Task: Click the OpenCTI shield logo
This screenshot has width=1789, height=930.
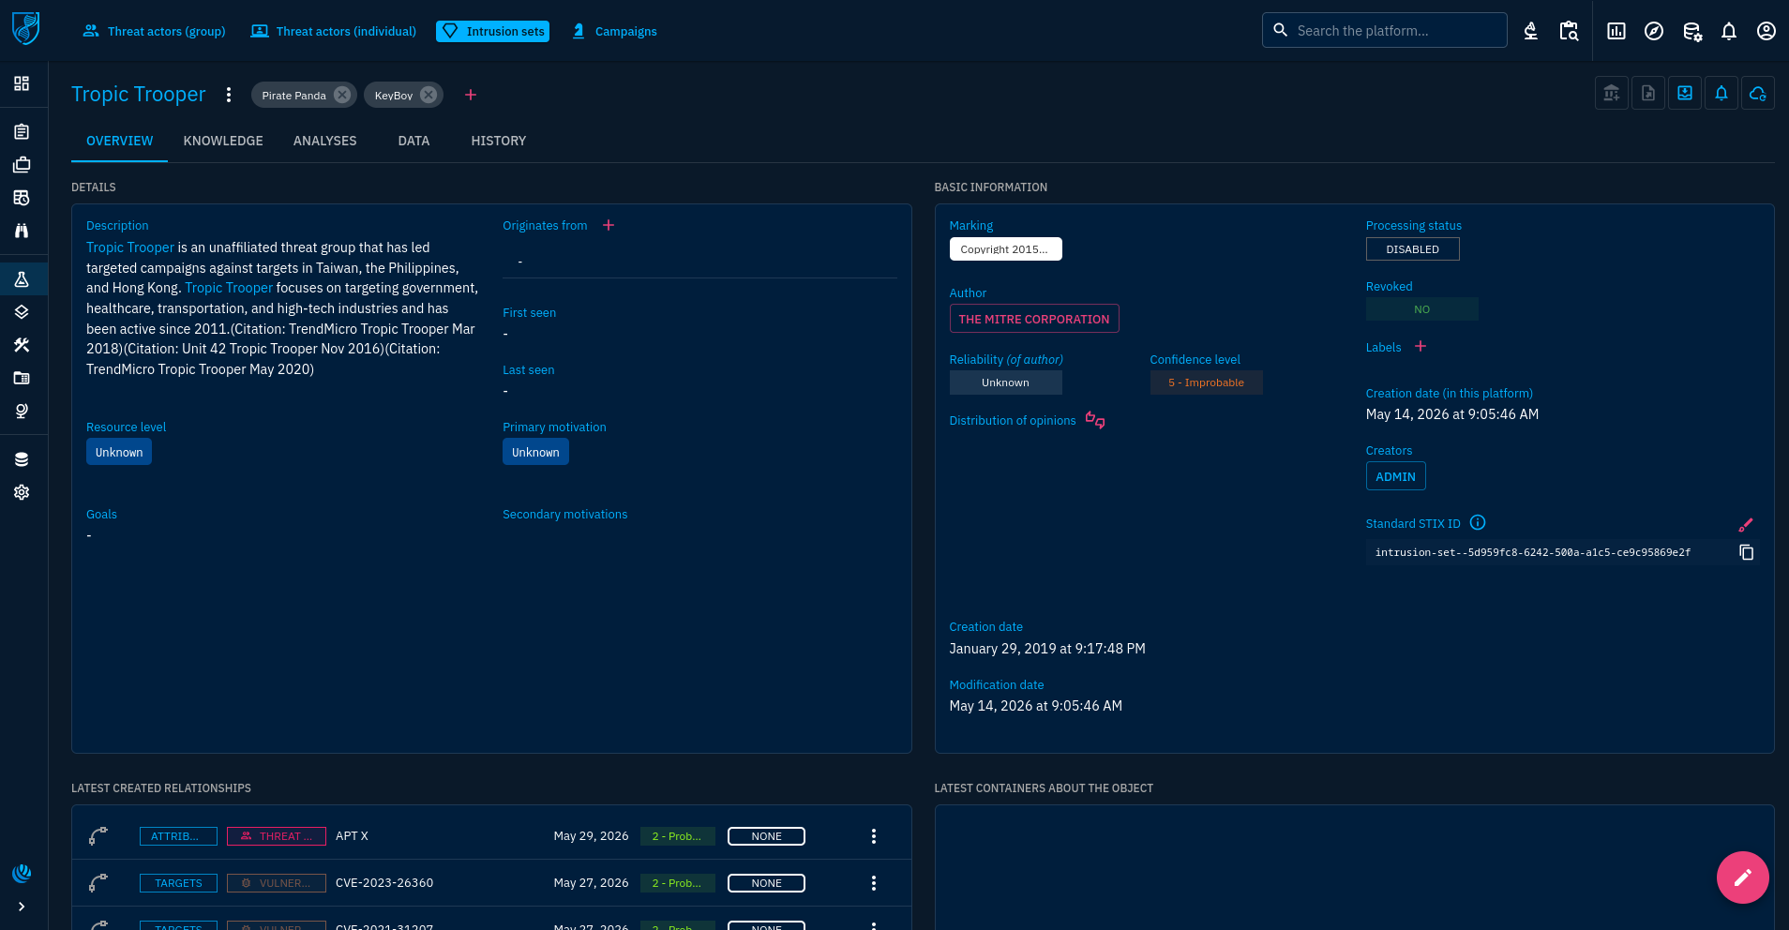Action: coord(25,28)
